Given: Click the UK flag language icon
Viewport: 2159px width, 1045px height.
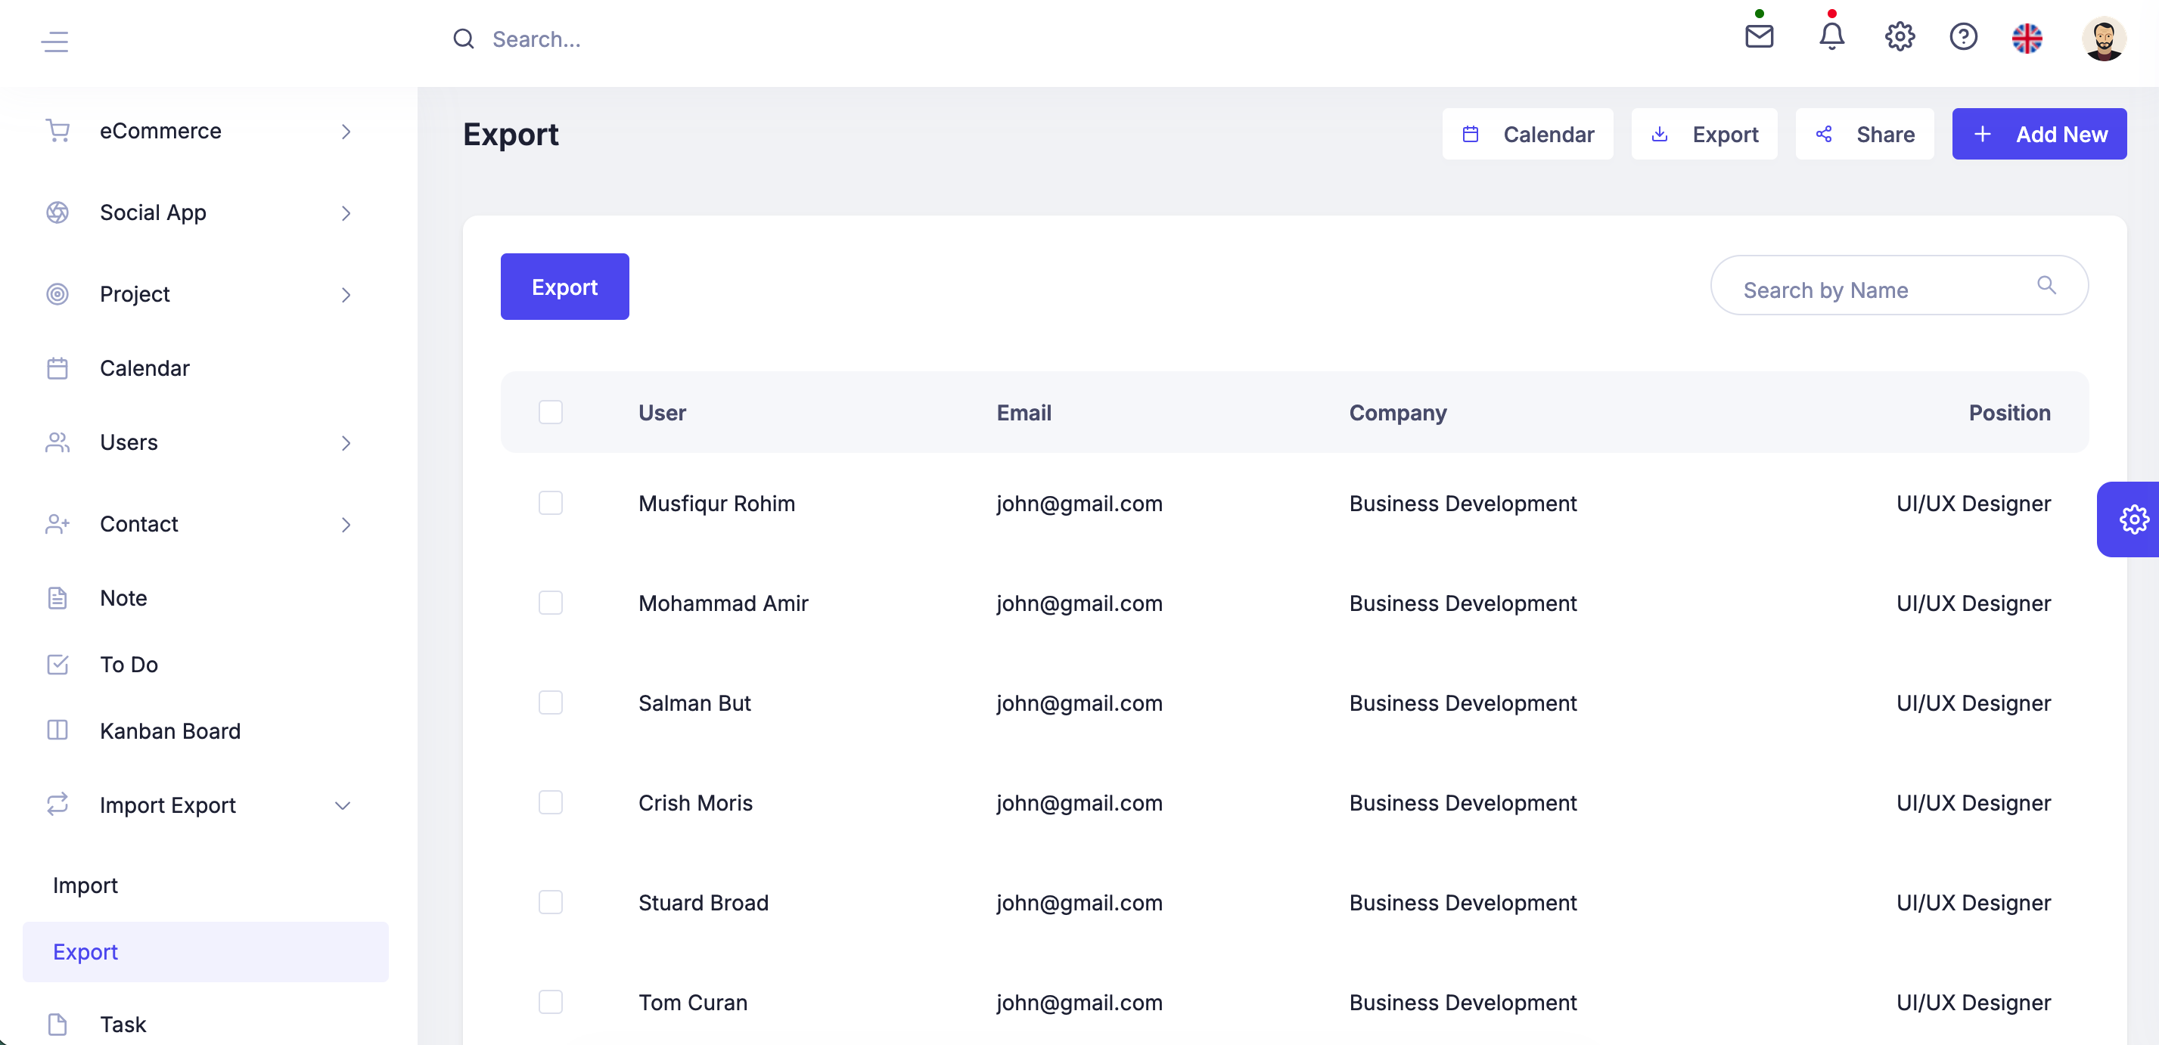Looking at the screenshot, I should (2027, 39).
